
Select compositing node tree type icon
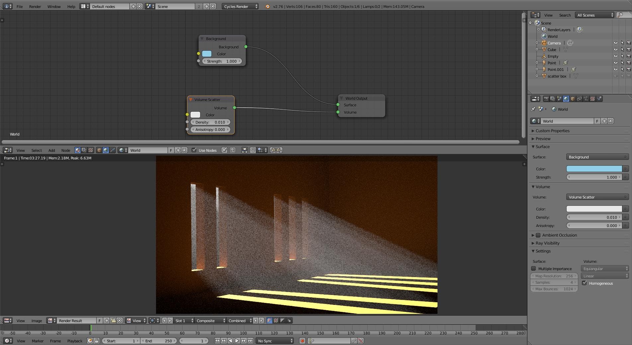pyautogui.click(x=84, y=150)
